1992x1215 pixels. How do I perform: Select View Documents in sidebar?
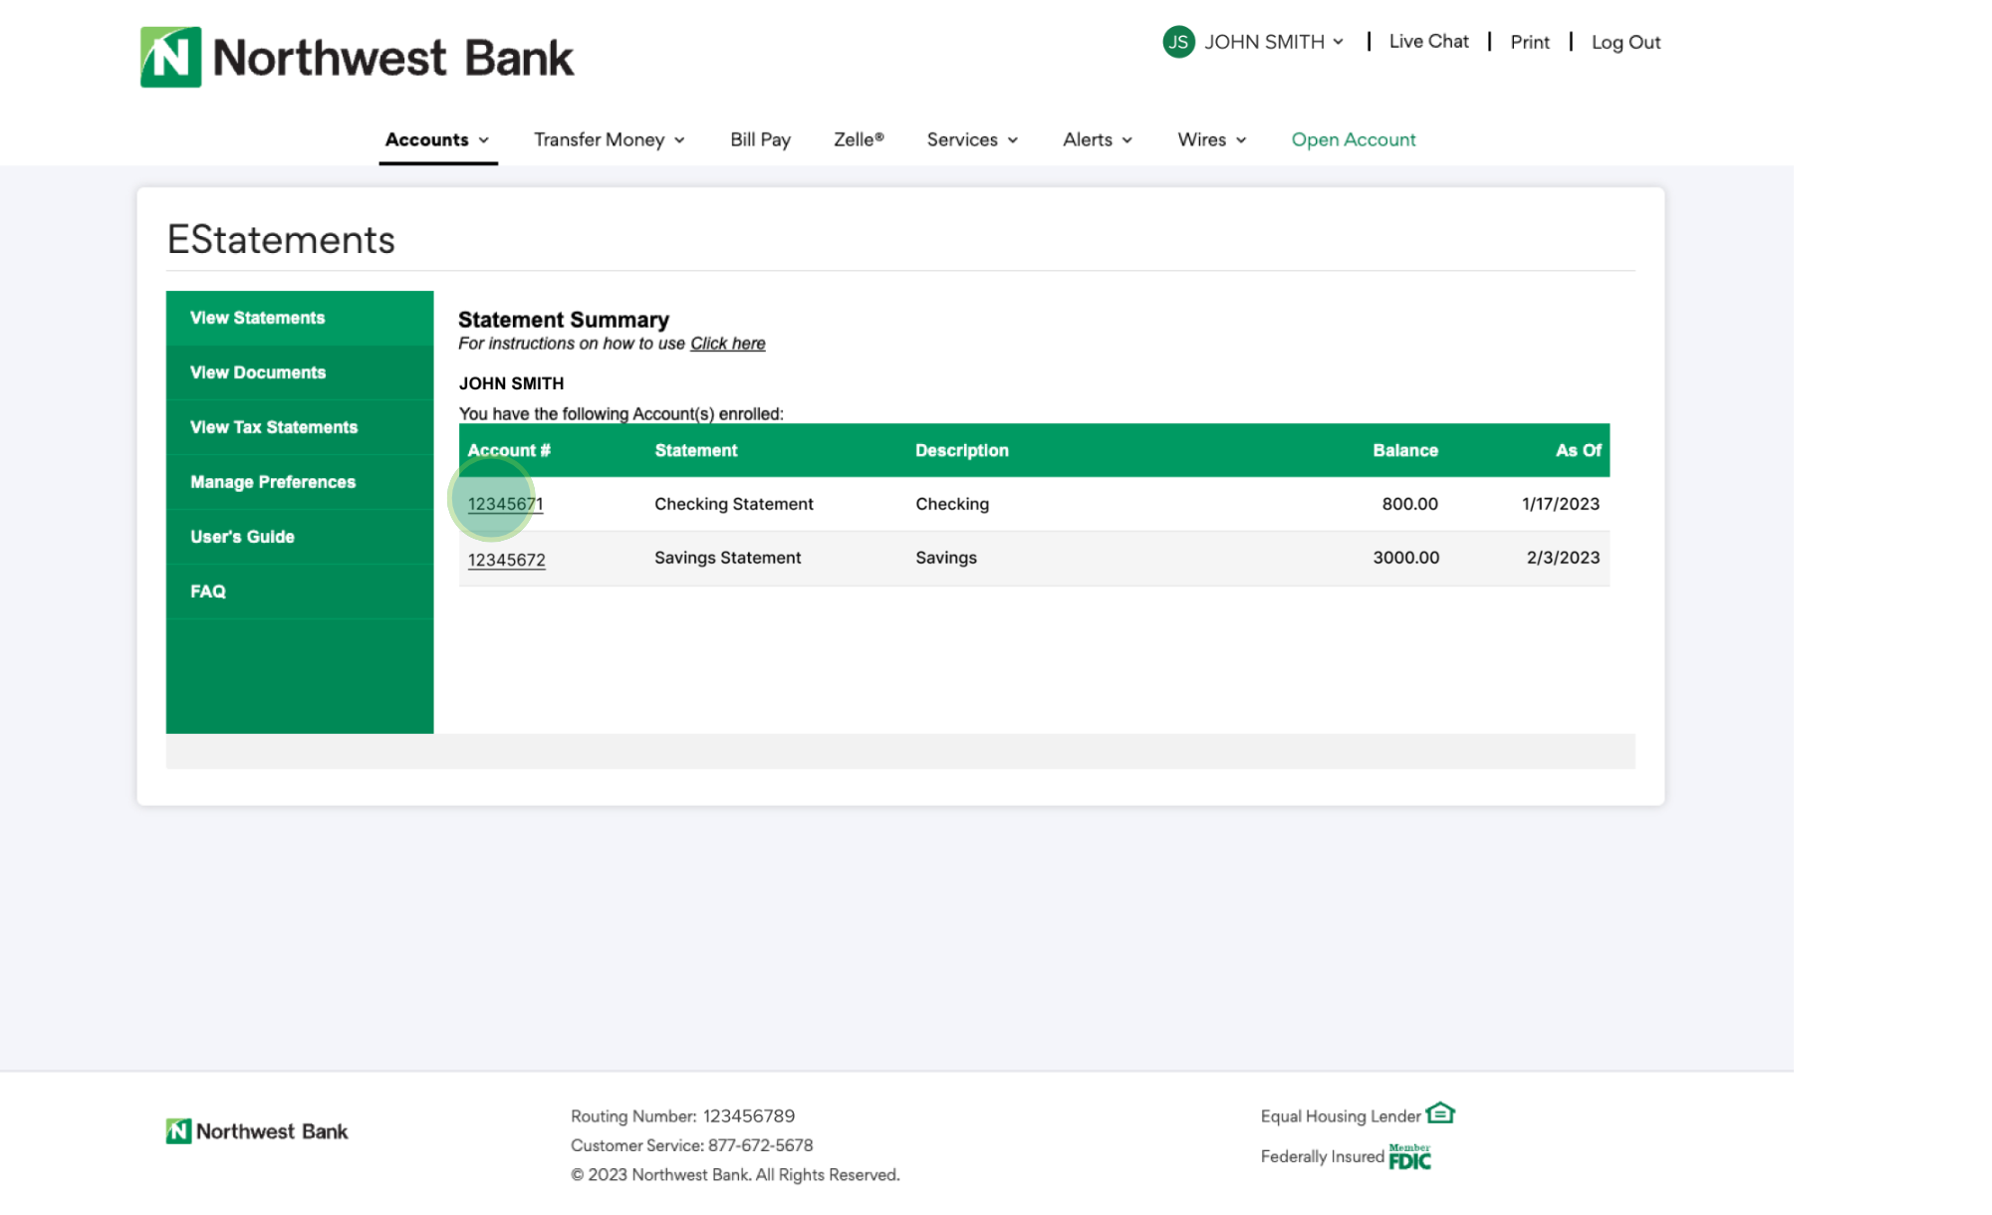[258, 372]
